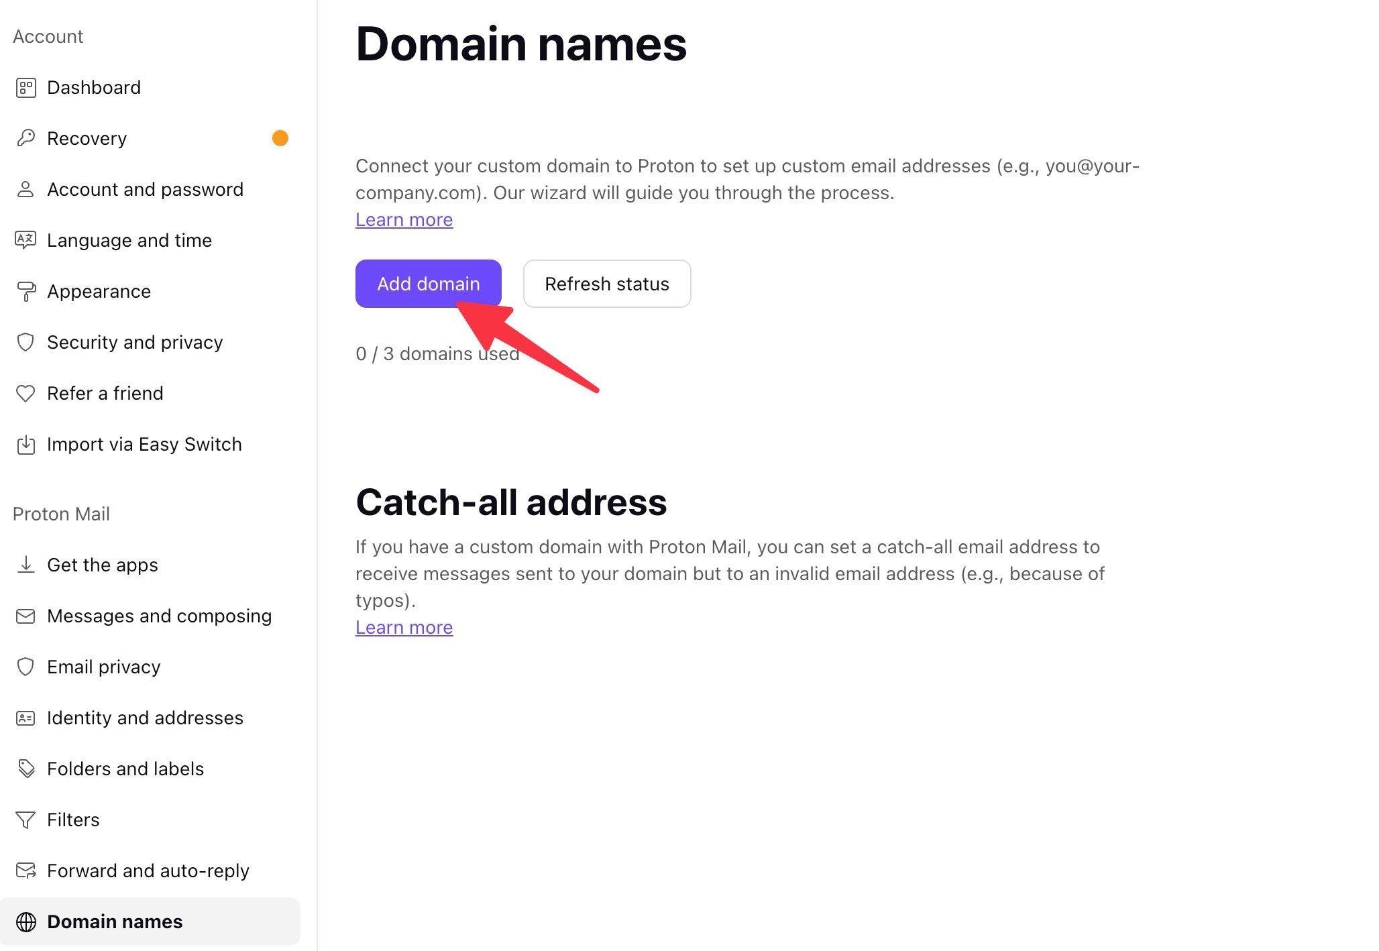Navigate to Security and privacy
This screenshot has height=951, width=1379.
click(x=134, y=341)
